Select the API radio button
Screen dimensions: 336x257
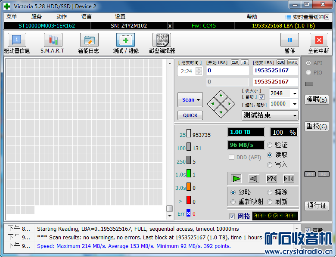pyautogui.click(x=308, y=63)
